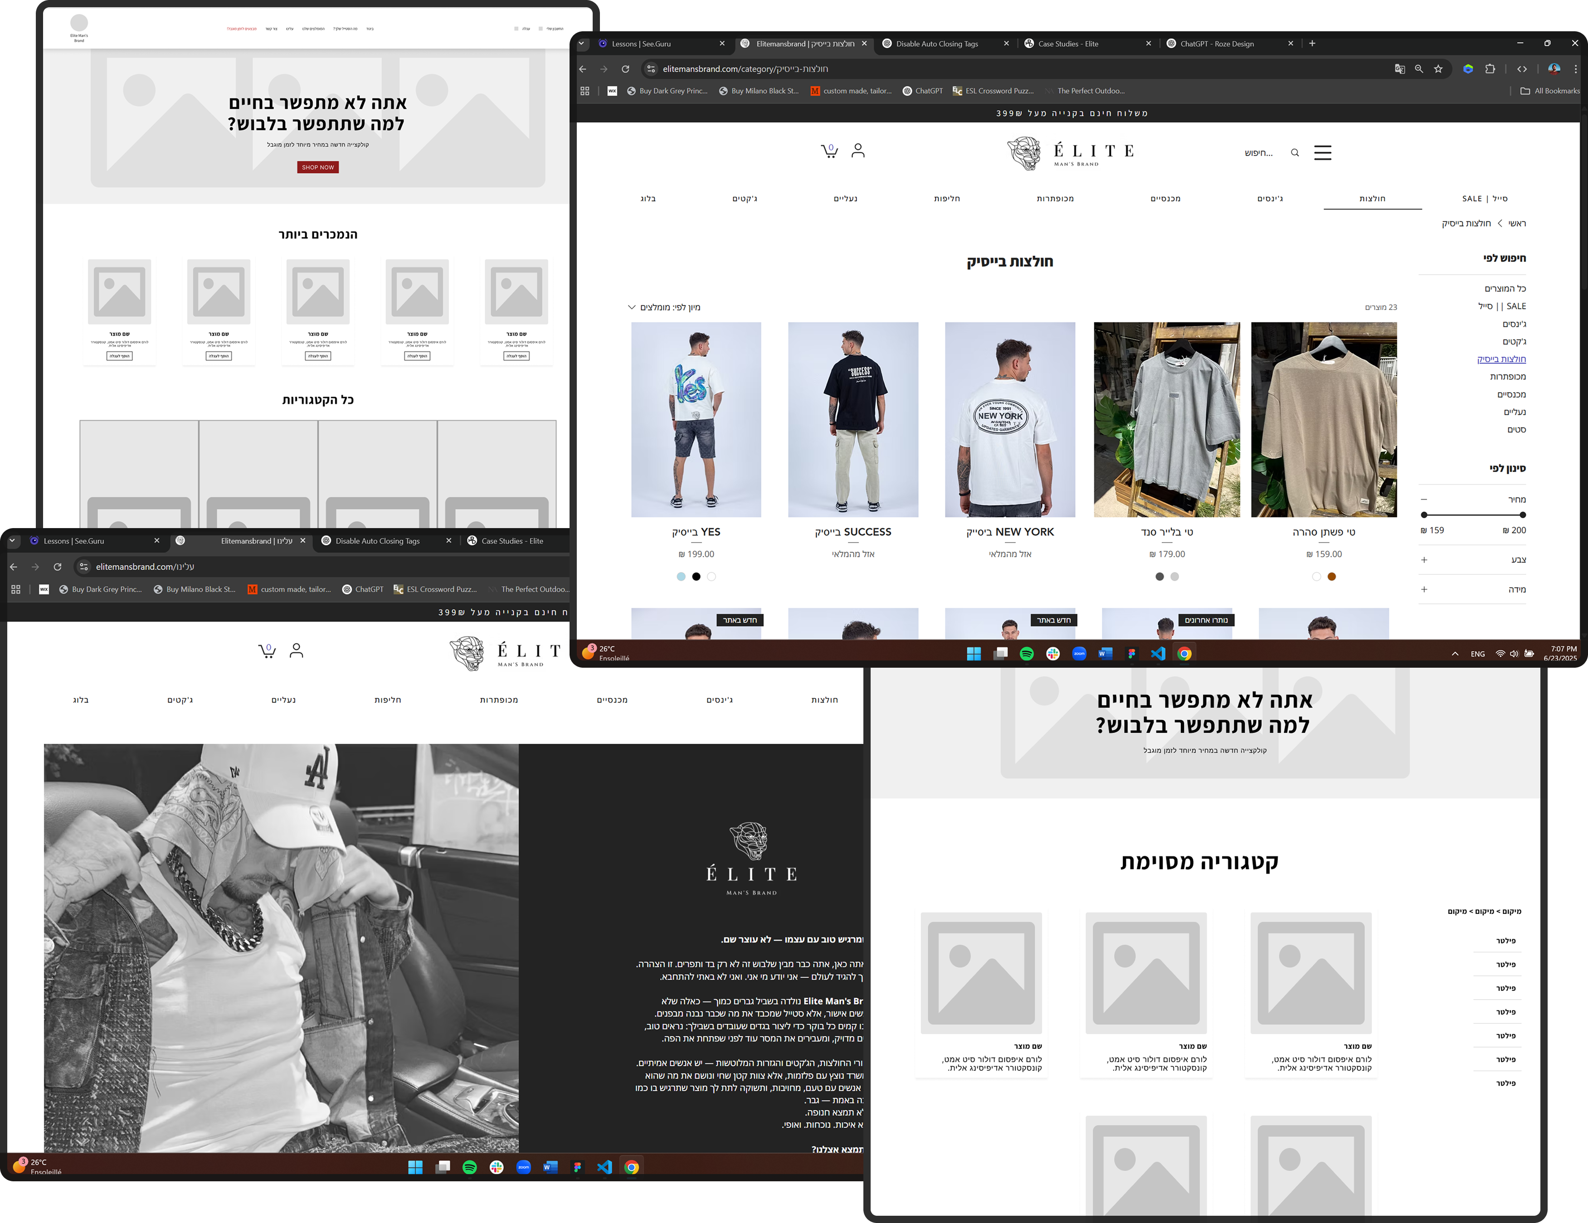Click חולצות בייסיק link in sidebar filter

click(1501, 359)
